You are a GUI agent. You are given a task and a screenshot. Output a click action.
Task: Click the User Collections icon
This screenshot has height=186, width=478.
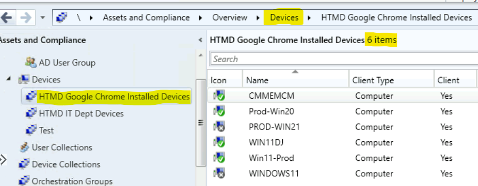(24, 147)
